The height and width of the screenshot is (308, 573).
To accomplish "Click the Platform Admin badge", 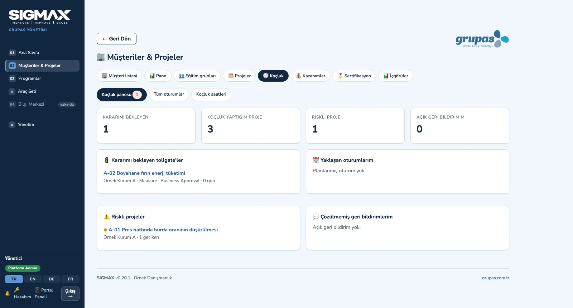I will coord(23,268).
